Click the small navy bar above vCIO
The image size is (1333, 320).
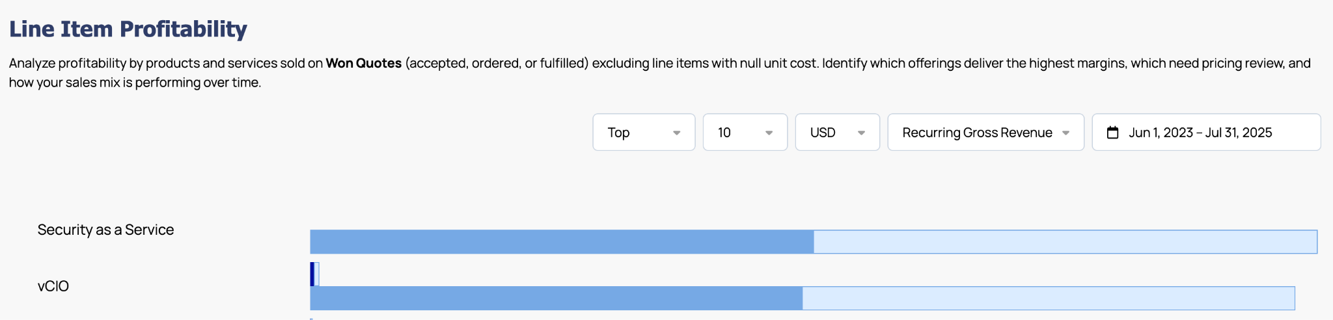point(312,274)
